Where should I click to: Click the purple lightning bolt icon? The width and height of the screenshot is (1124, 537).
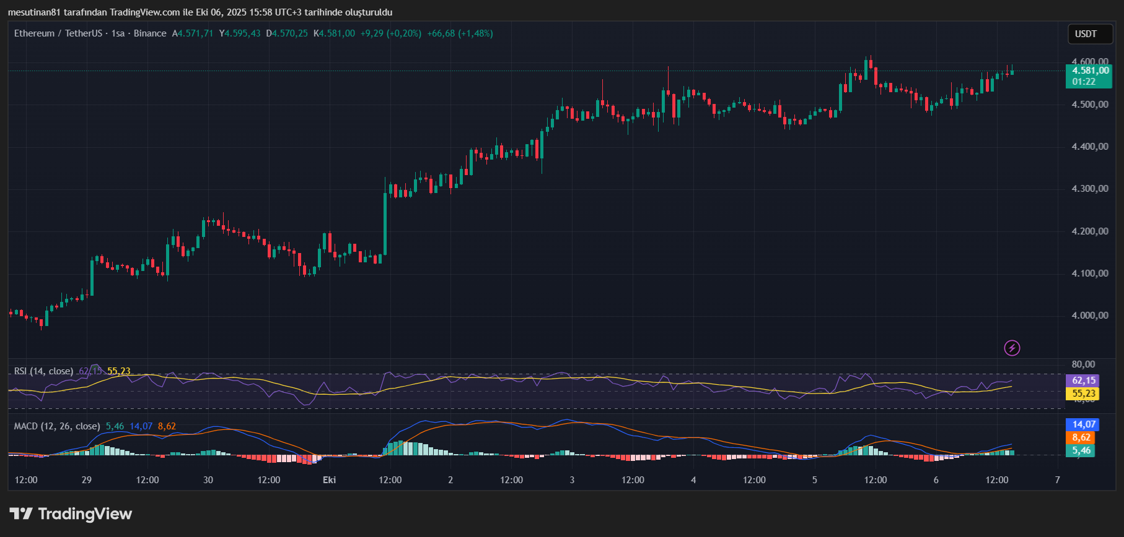[x=1012, y=348]
